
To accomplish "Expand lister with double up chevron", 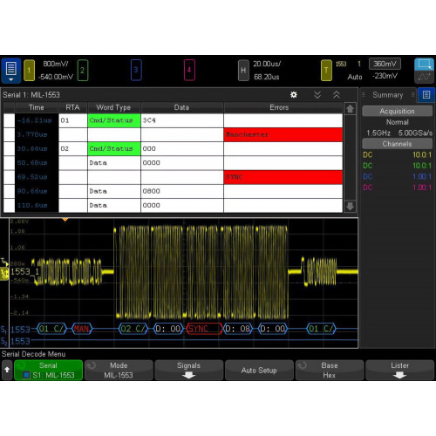I will [x=337, y=95].
